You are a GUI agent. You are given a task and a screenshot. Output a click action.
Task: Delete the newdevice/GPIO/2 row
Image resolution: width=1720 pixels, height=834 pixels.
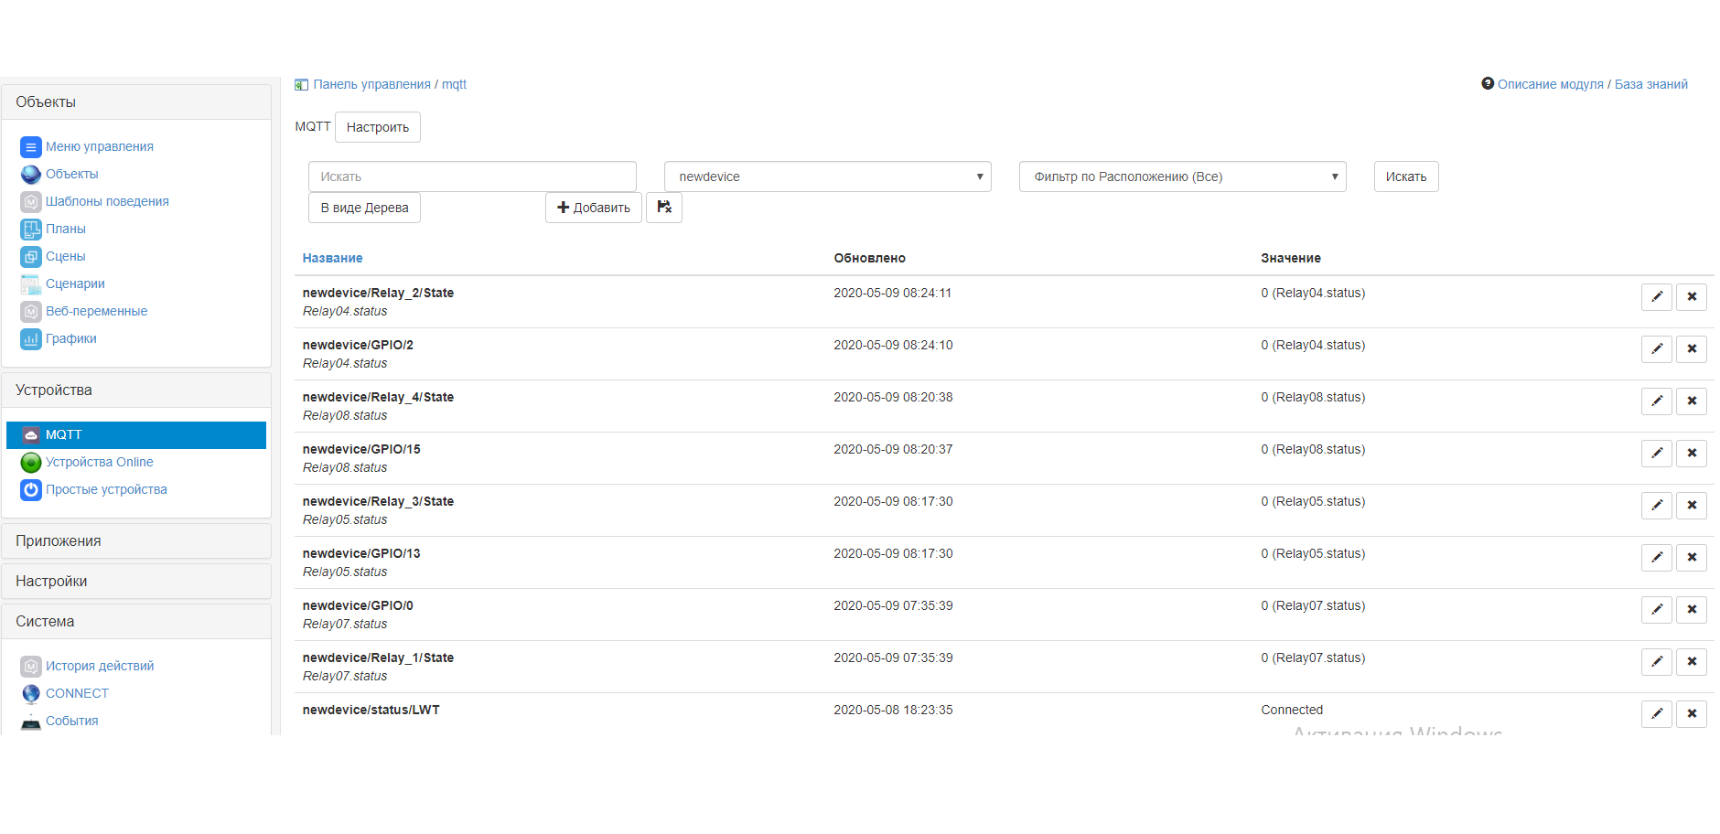(1691, 349)
